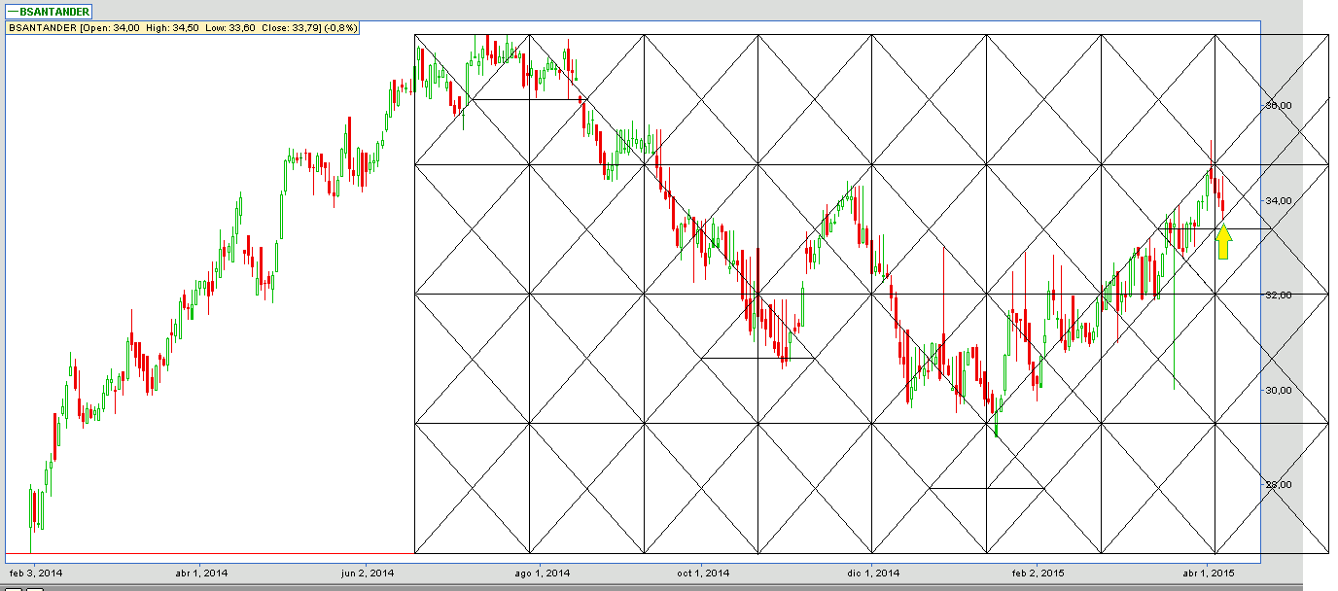Click the BSANTANDER series legend label
Screen dimensions: 1338x591
pos(50,12)
